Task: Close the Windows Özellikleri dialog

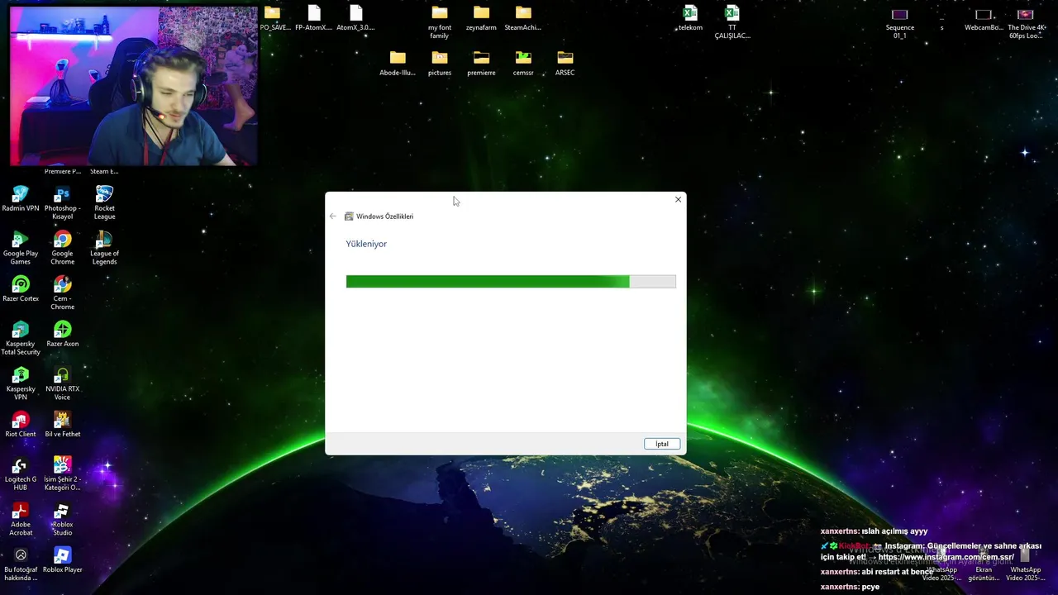Action: coord(678,199)
